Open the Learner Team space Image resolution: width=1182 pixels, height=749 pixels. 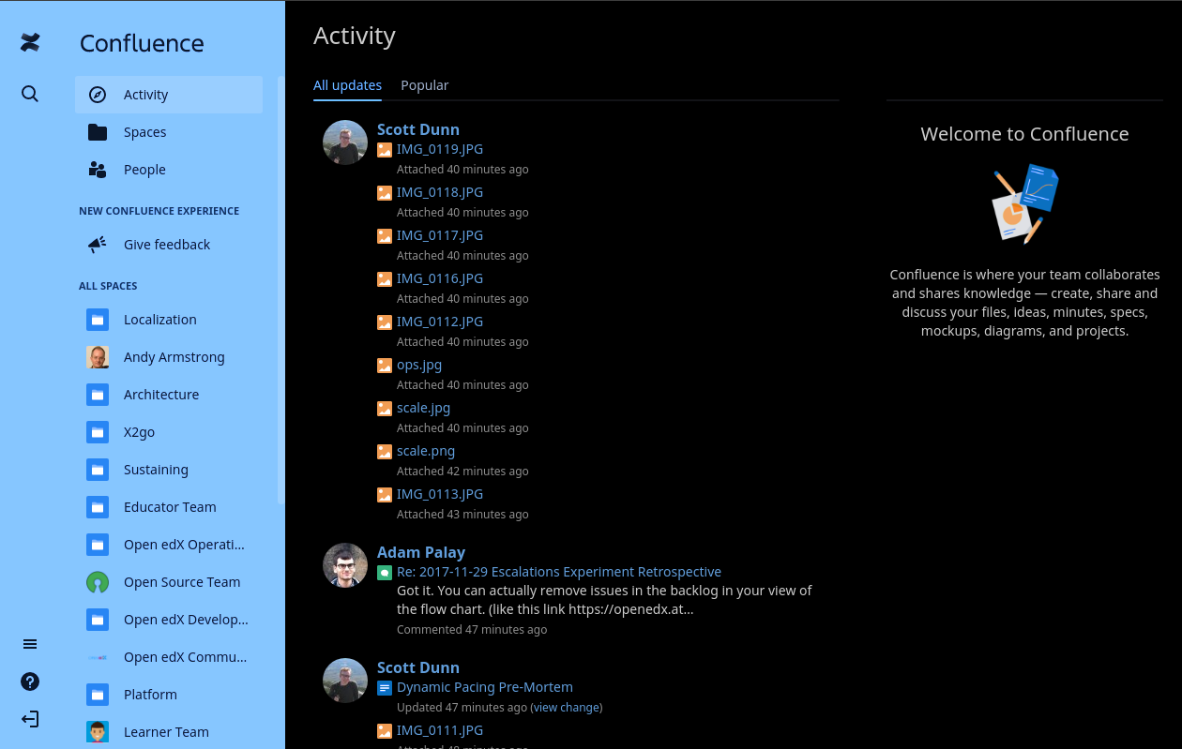pyautogui.click(x=169, y=732)
